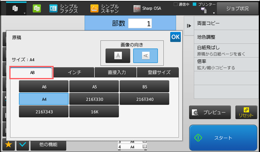The image size is (260, 152).
Task: Select rotated image orientation button
Action: click(x=145, y=56)
